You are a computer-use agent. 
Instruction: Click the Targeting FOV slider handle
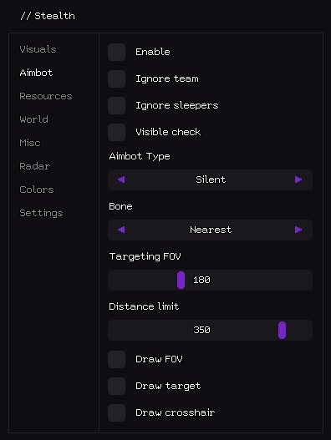181,280
